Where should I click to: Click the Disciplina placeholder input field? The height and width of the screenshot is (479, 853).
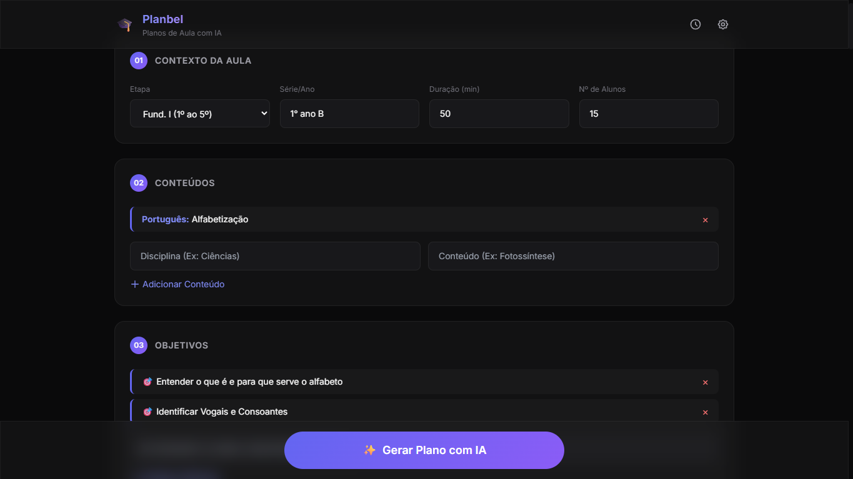pyautogui.click(x=275, y=256)
